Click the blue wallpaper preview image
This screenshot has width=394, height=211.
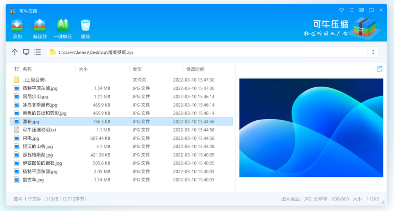point(311,128)
